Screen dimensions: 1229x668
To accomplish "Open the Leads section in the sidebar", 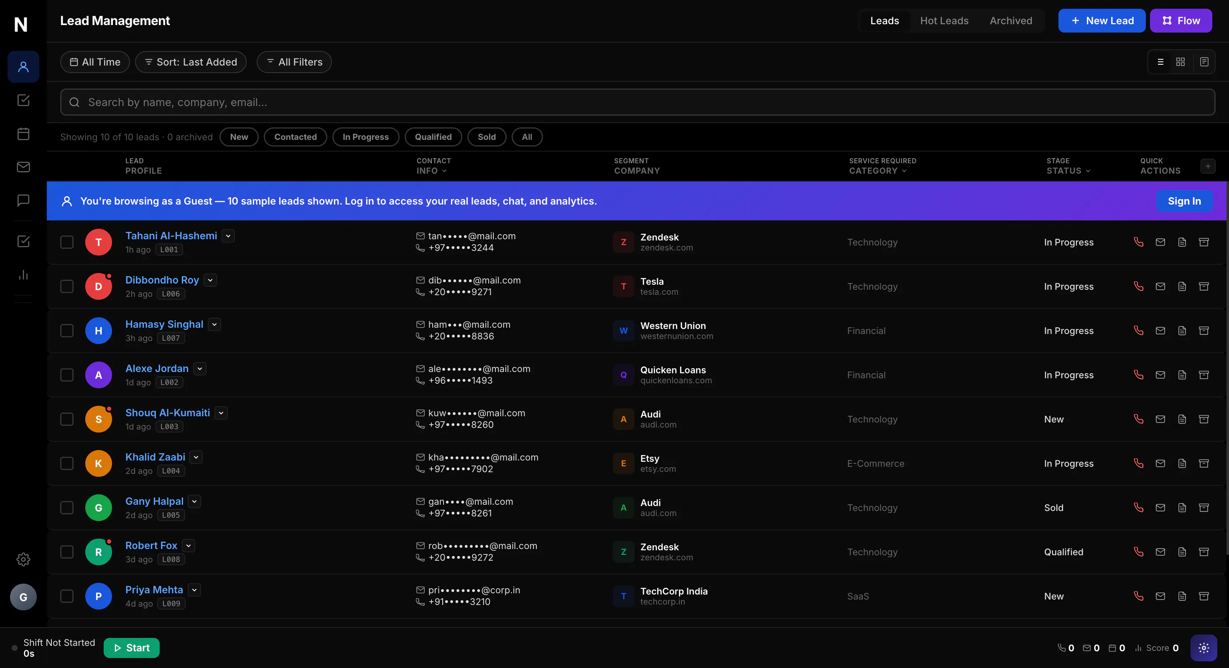I will [23, 67].
